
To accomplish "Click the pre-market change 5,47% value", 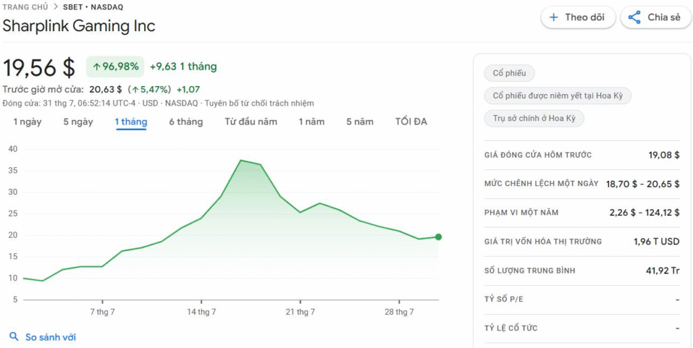I will (151, 89).
